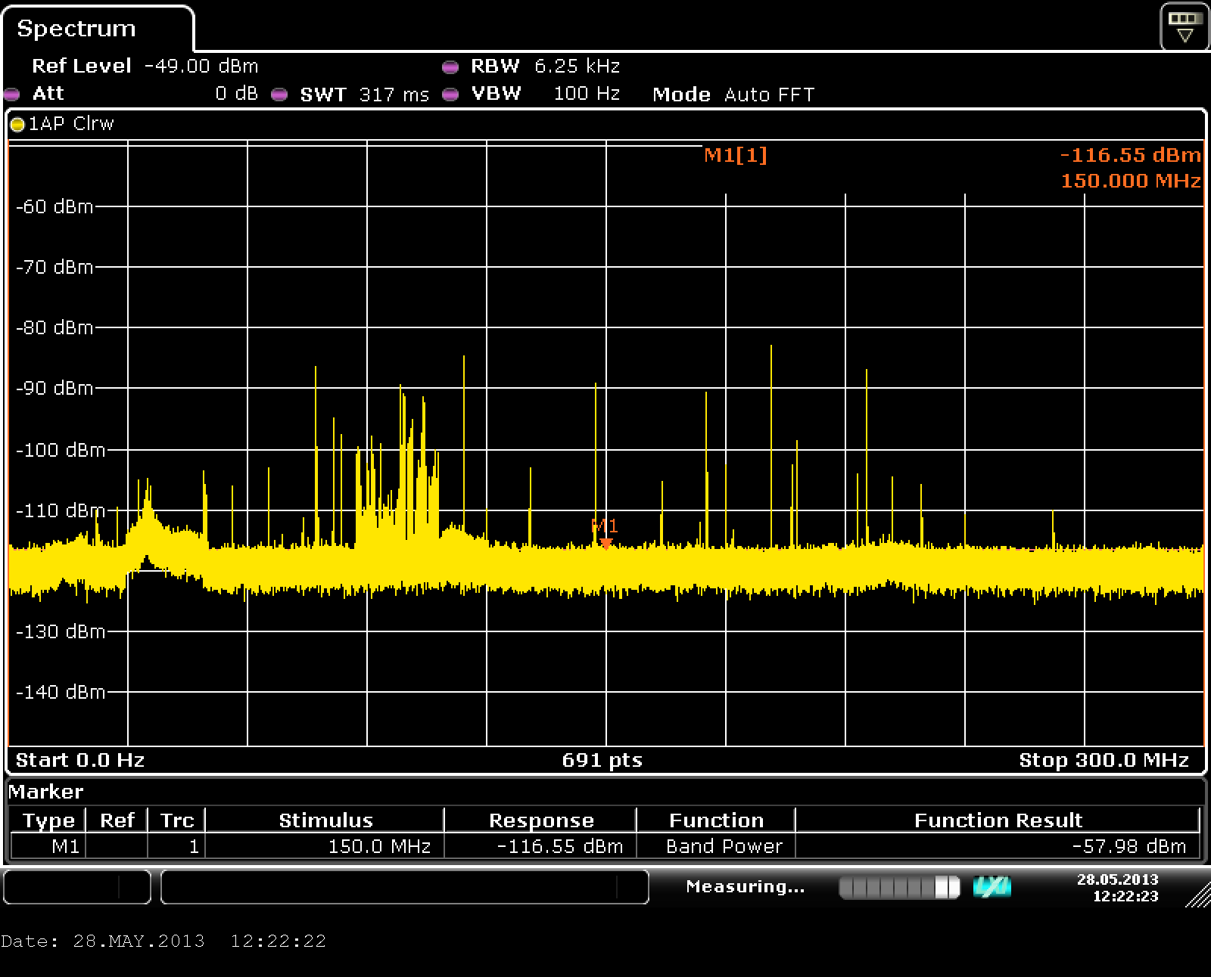Click the Stop 300.0 MHz frequency label
The height and width of the screenshot is (977, 1211).
tap(1104, 760)
